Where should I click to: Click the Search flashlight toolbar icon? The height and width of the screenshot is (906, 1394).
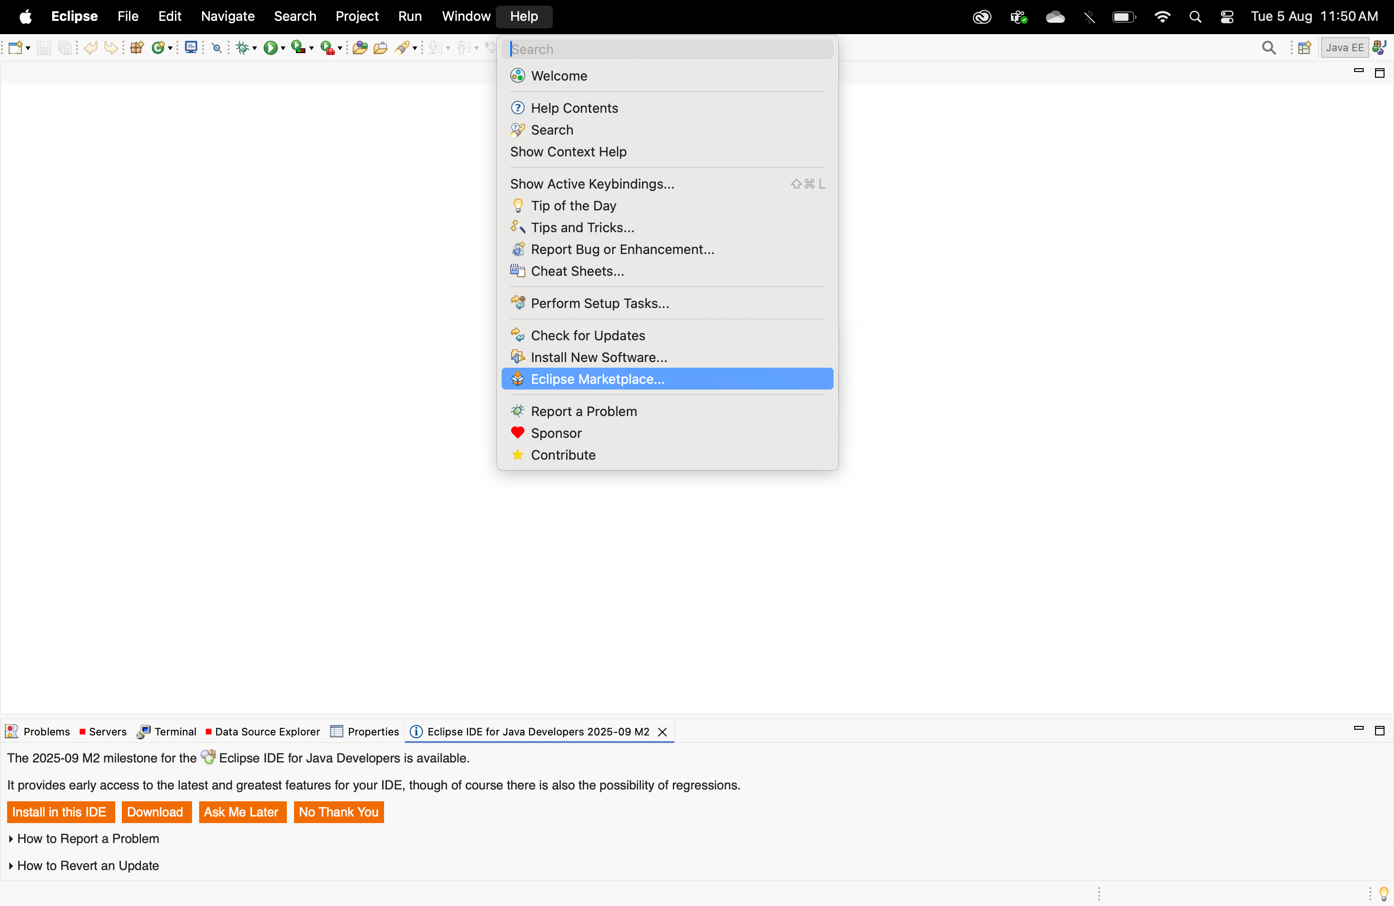pos(403,48)
